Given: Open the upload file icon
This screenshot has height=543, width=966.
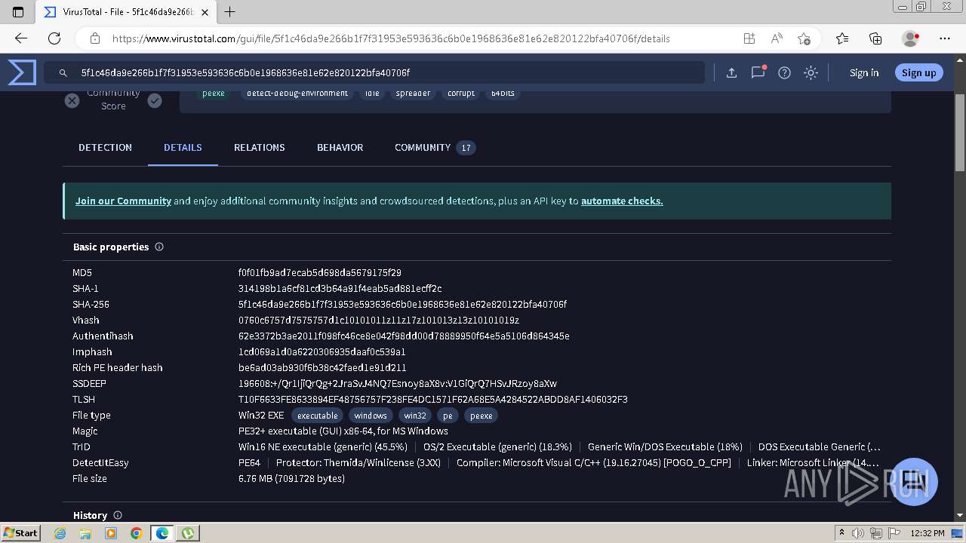Looking at the screenshot, I should (731, 72).
